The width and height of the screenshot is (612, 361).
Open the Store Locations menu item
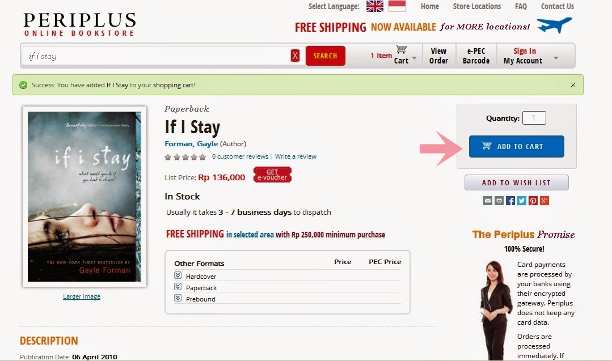click(476, 6)
